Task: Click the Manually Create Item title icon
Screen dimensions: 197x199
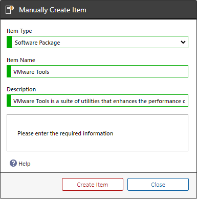Action: click(10, 10)
